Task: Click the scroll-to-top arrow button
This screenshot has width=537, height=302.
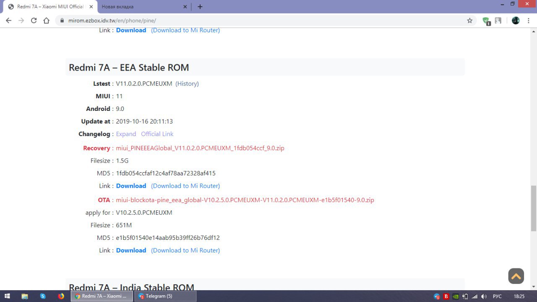Action: 516,276
